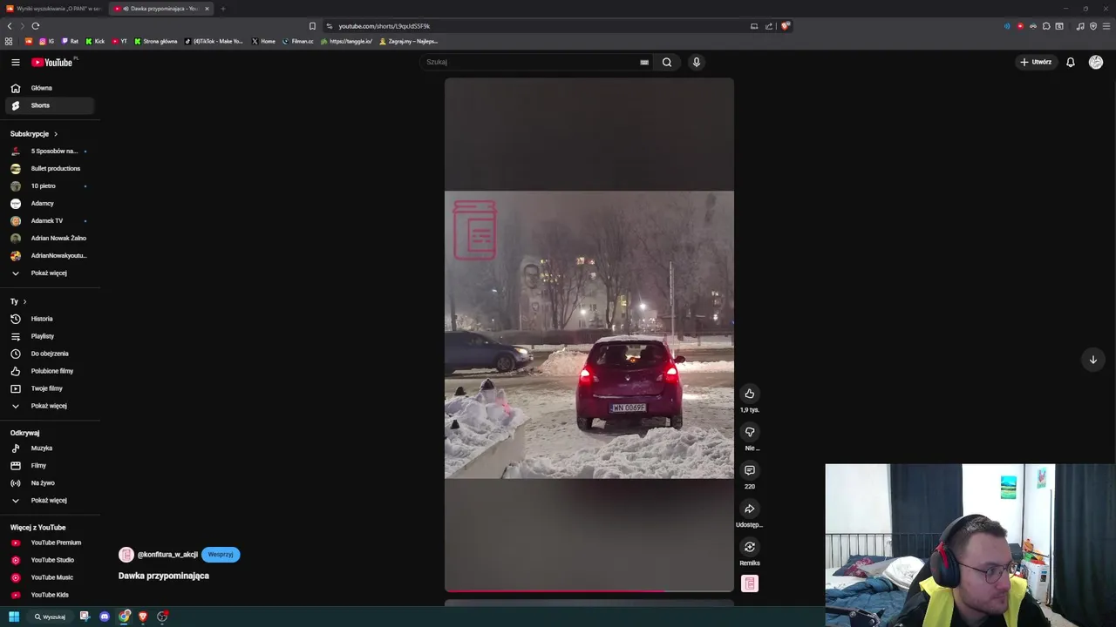Viewport: 1116px width, 627px height.
Task: Close the Dawka przypominająca tab
Action: 207,9
